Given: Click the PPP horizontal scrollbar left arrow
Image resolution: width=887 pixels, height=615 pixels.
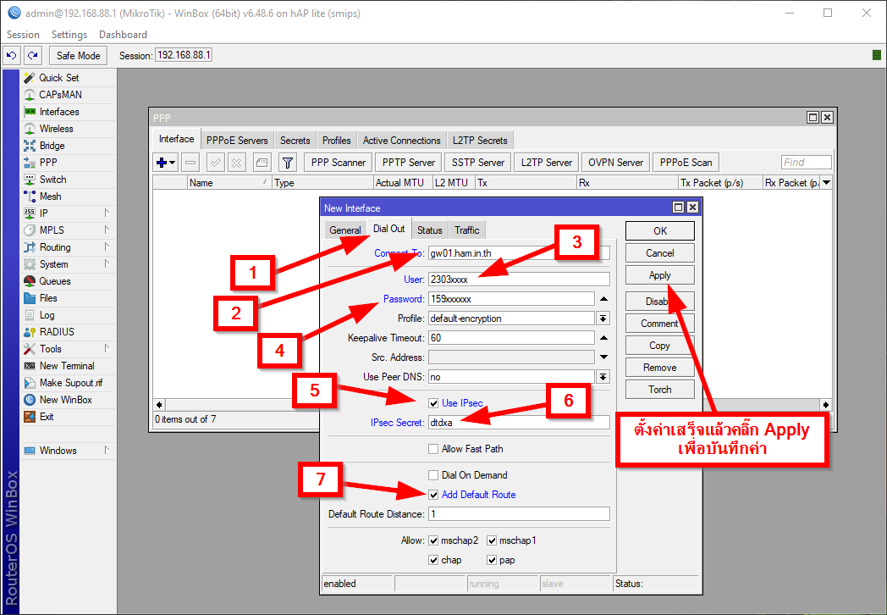Looking at the screenshot, I should 159,405.
